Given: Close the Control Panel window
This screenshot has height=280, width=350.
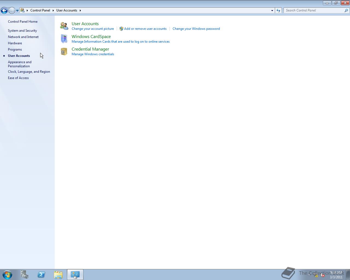Looking at the screenshot, I should tap(345, 3).
